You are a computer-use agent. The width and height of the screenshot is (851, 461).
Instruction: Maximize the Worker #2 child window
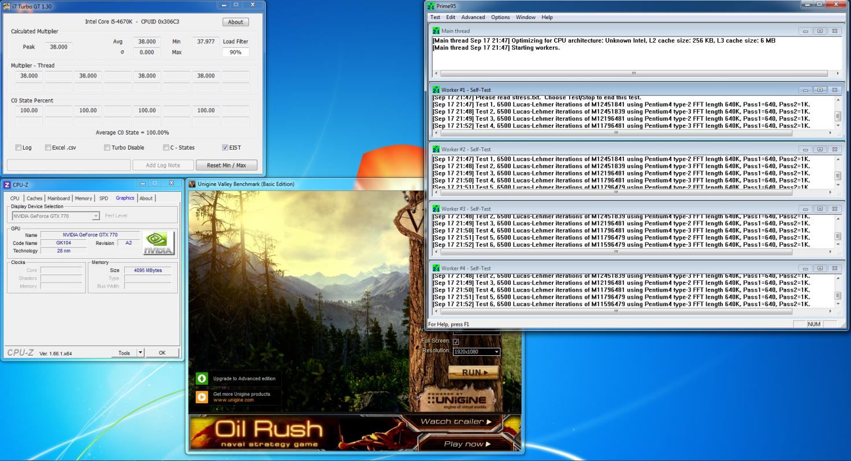819,149
